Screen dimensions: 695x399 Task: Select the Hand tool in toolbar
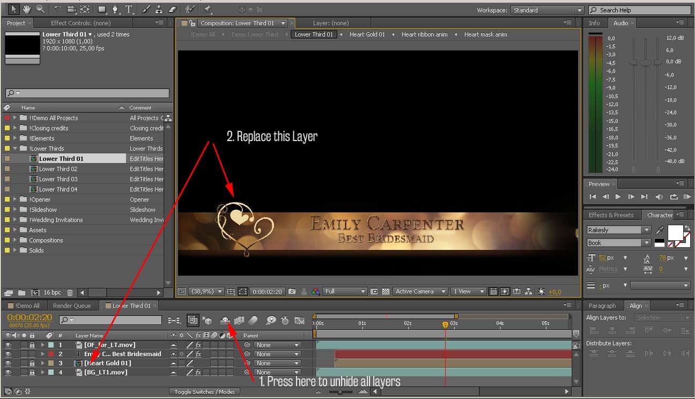click(27, 9)
